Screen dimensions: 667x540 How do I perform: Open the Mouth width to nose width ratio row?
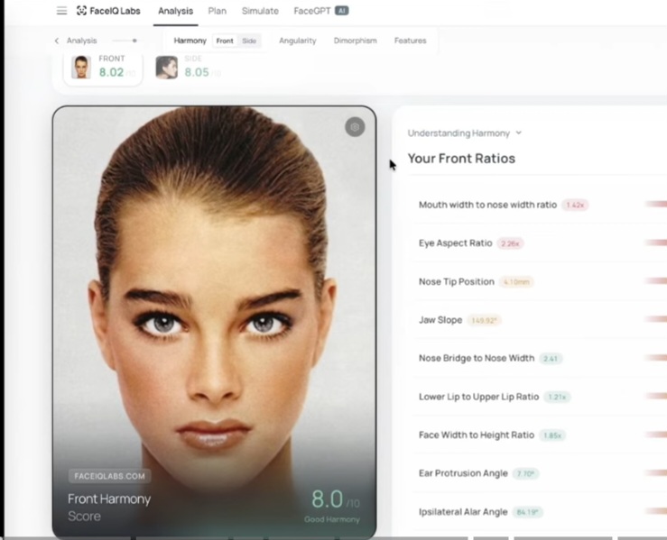pos(487,205)
